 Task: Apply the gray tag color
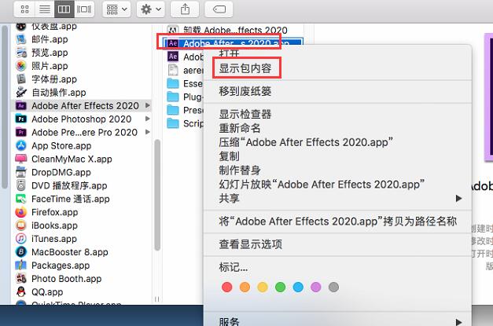pyautogui.click(x=333, y=287)
